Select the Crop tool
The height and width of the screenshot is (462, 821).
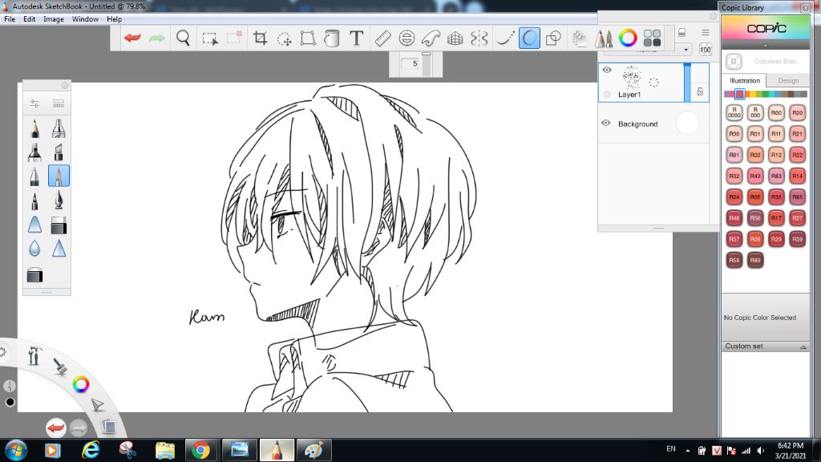click(261, 38)
